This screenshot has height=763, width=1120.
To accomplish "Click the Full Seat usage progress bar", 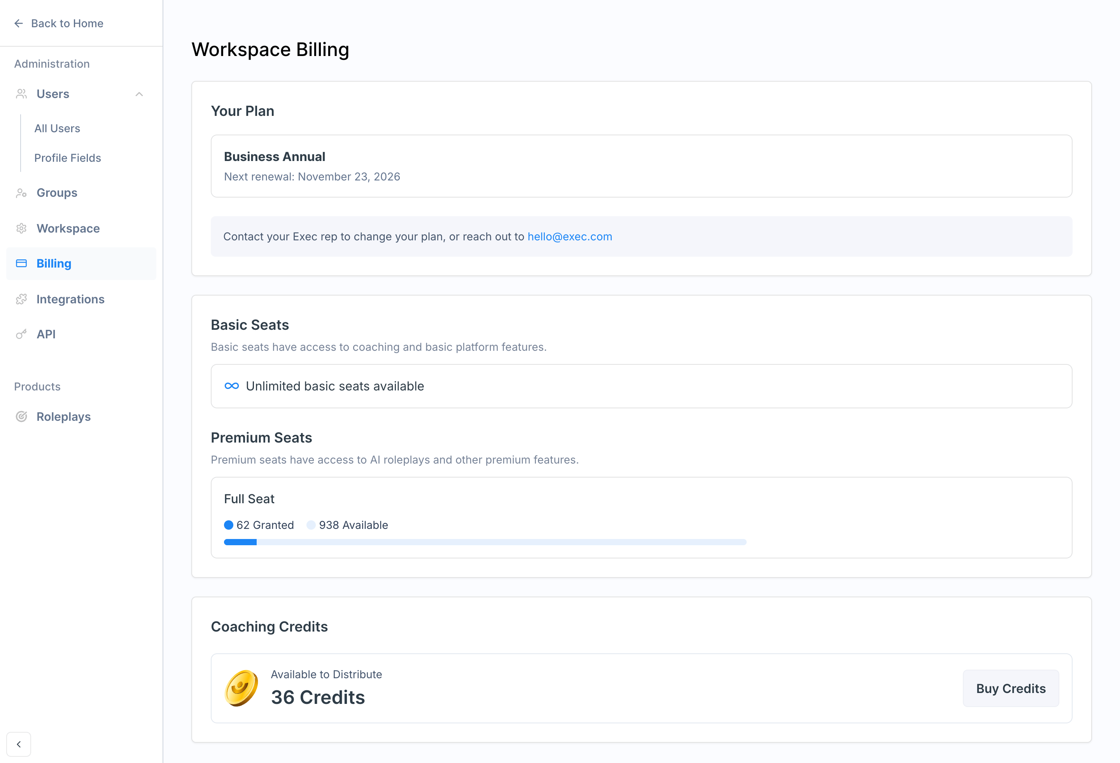I will [x=485, y=542].
